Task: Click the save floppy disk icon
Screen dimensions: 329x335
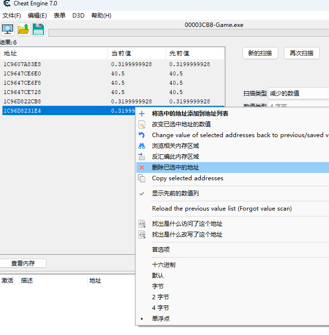Action: 39,29
